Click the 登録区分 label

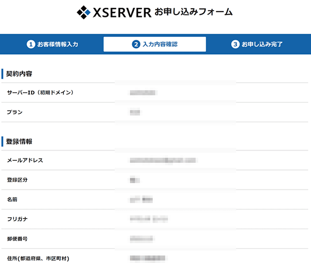click(x=17, y=180)
